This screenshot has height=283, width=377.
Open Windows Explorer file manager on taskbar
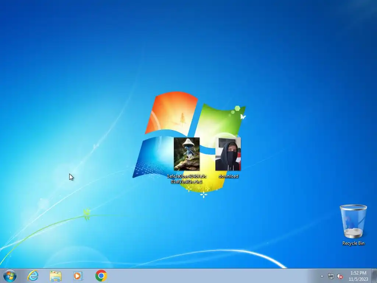pyautogui.click(x=56, y=276)
